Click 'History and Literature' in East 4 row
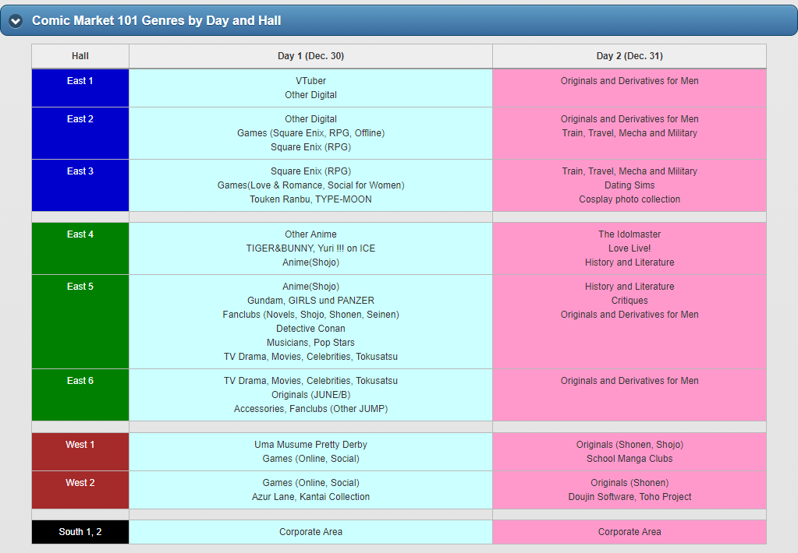The image size is (798, 553). (x=630, y=262)
